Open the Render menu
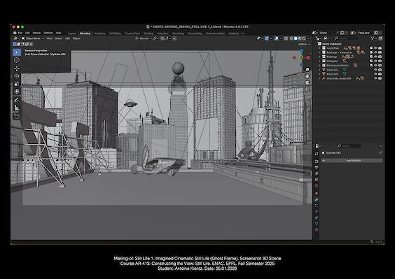 pyautogui.click(x=37, y=33)
